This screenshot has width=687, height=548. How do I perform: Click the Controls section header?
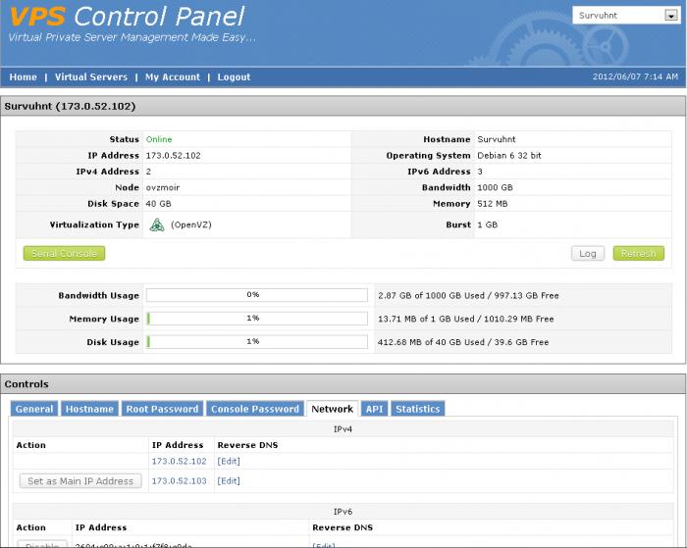343,384
